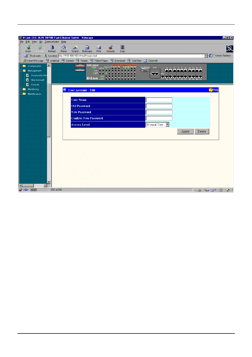Image resolution: width=252 pixels, height=357 pixels.
Task: Click the Contact bookmark icon
Action: (63, 61)
